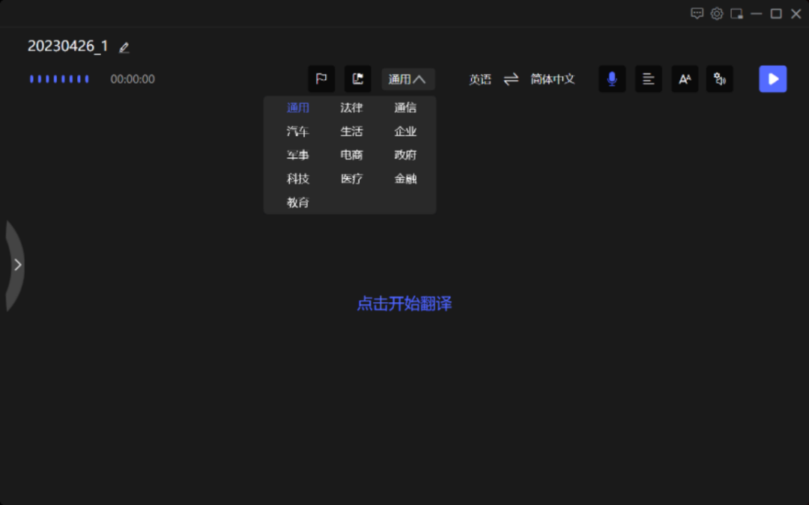Open Settings with the gear icon
809x505 pixels.
coord(716,13)
